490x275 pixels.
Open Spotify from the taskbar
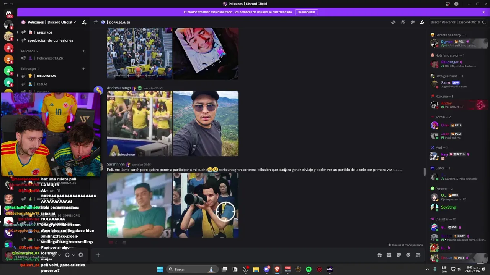(309, 269)
